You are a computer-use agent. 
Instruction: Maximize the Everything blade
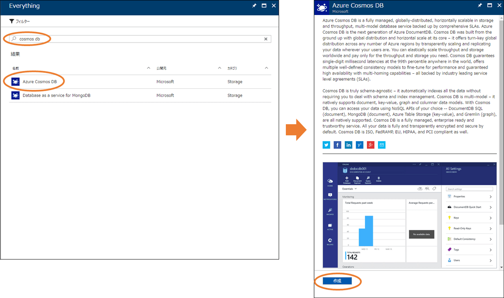coord(264,6)
